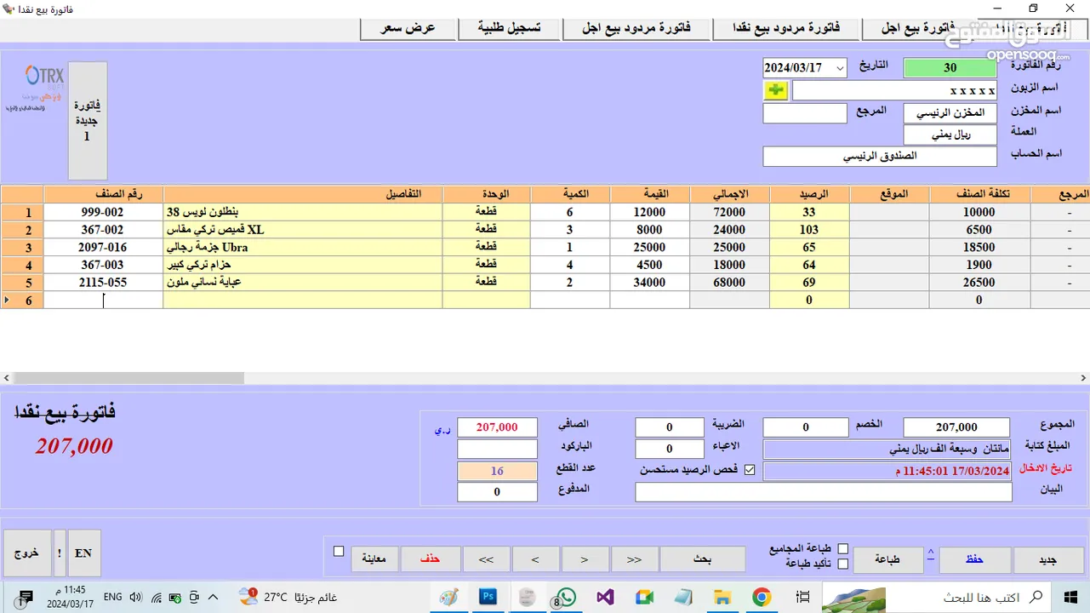
Task: Open WhatsApp from the taskbar
Action: click(x=565, y=597)
